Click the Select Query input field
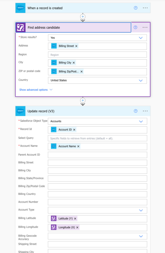Image resolution: width=165 pixels, height=253 pixels. (97, 138)
